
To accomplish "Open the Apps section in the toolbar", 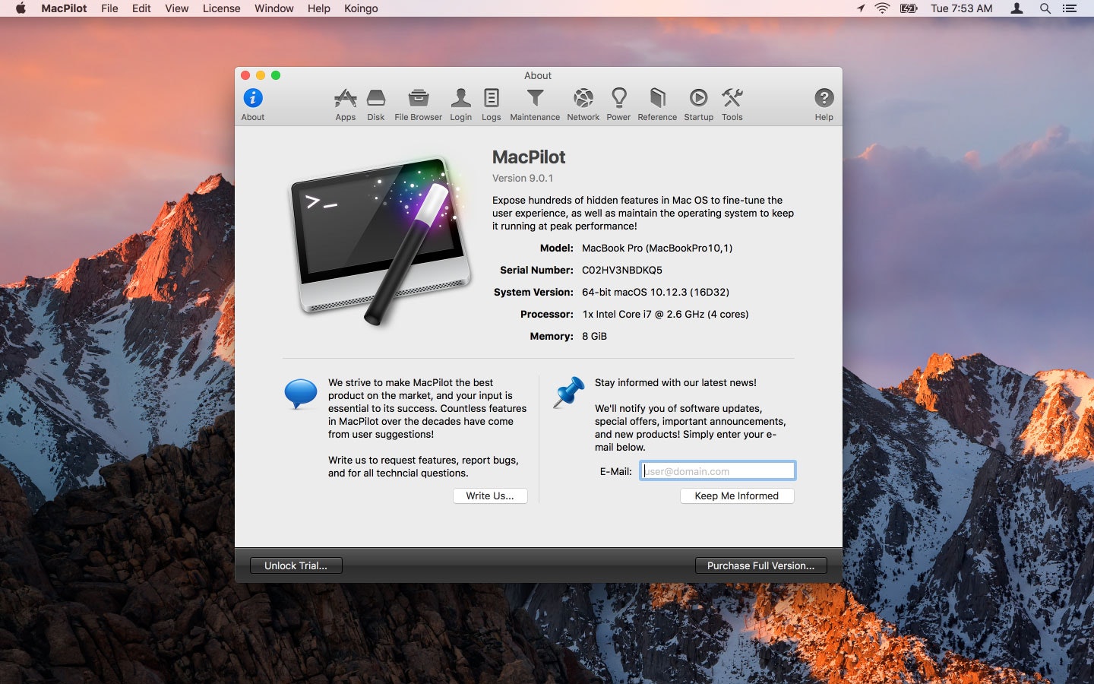I will coord(346,103).
